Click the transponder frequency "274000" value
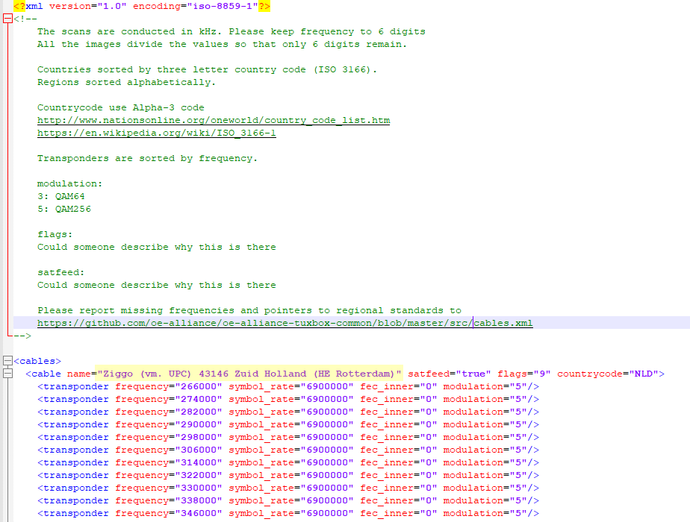The width and height of the screenshot is (690, 522). coord(199,400)
